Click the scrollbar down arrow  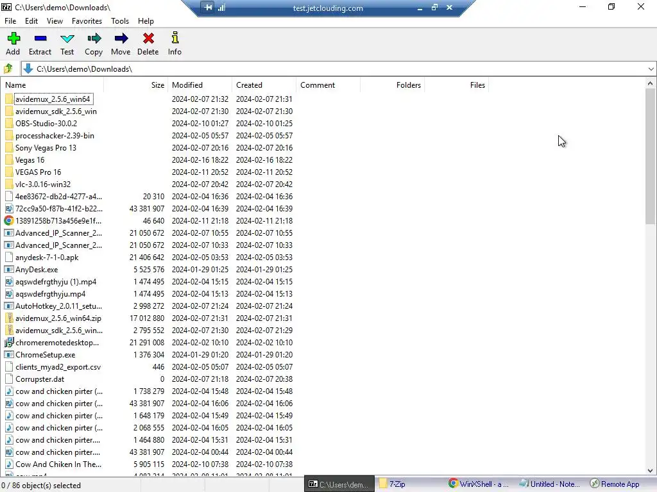point(650,471)
